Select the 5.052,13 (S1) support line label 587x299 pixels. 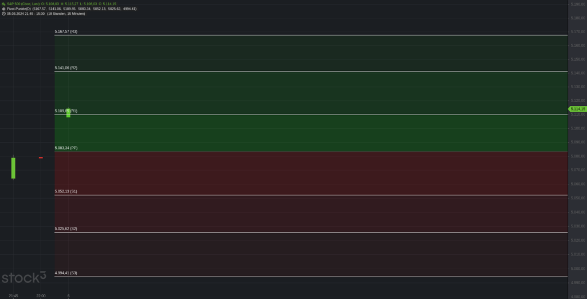click(66, 191)
